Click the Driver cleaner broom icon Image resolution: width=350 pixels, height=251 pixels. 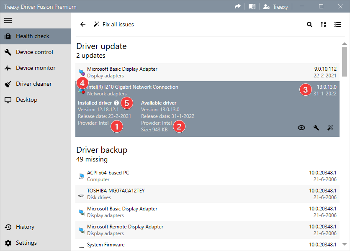coord(8,84)
